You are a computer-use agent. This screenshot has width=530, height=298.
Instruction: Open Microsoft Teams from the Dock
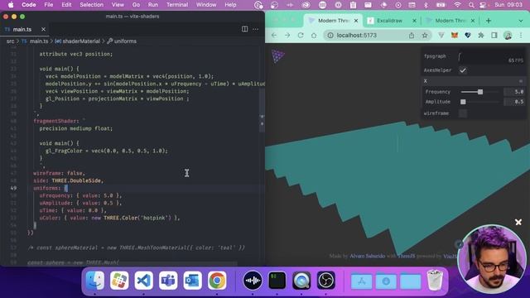click(168, 281)
